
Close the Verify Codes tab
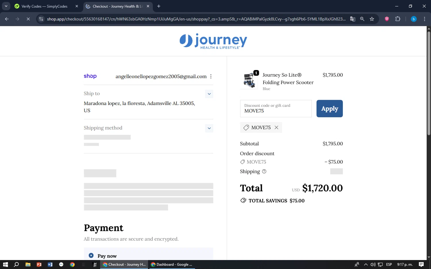[77, 6]
